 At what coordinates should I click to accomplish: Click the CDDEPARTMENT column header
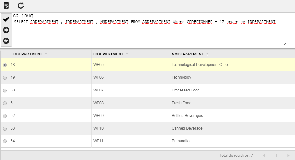tap(50, 54)
